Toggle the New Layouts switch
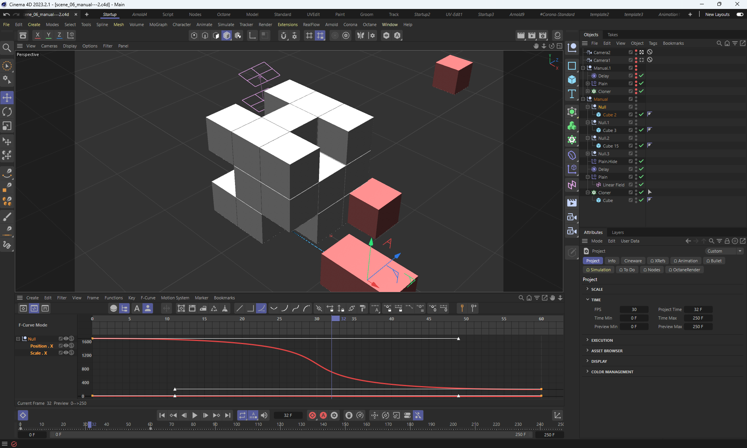This screenshot has width=747, height=448. point(740,14)
